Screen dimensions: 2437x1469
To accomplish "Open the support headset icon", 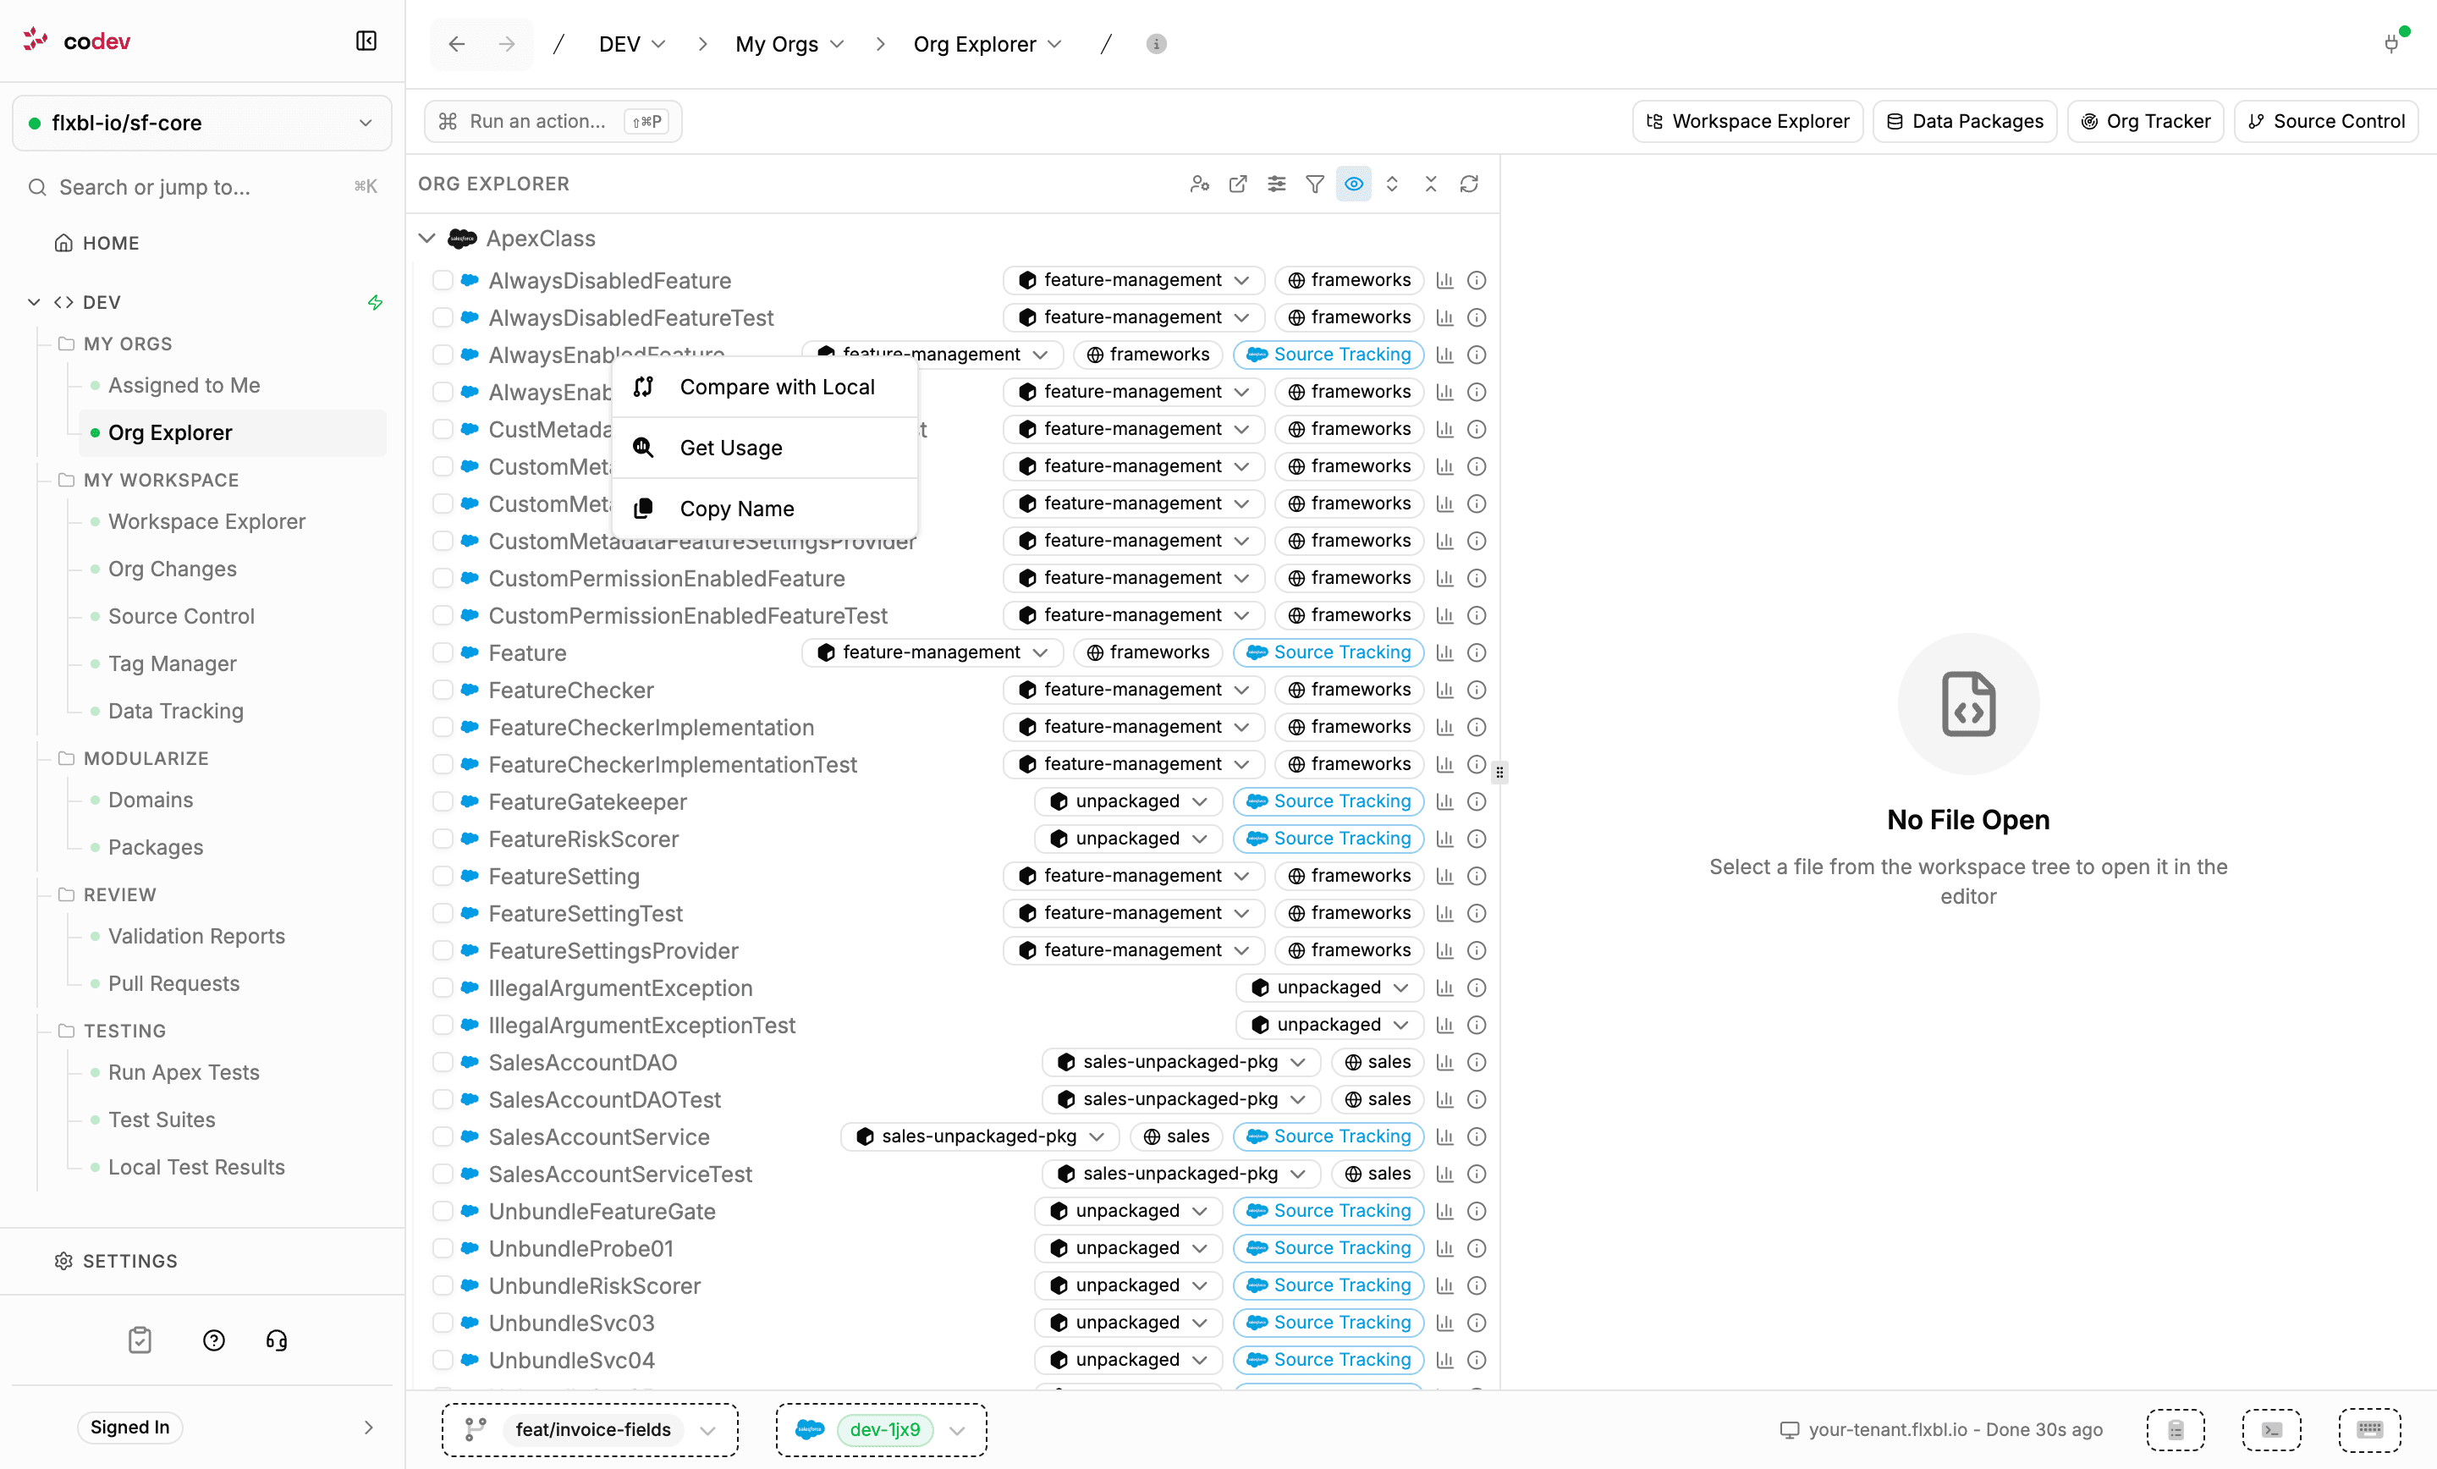I will pos(277,1340).
